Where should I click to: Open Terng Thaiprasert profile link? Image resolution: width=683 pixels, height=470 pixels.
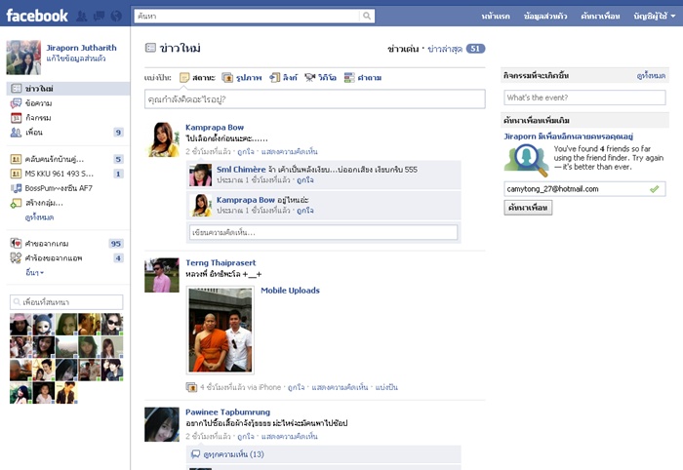(221, 262)
